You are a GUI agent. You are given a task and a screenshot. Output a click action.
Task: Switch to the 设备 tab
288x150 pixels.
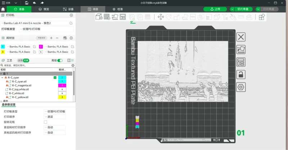68,9
